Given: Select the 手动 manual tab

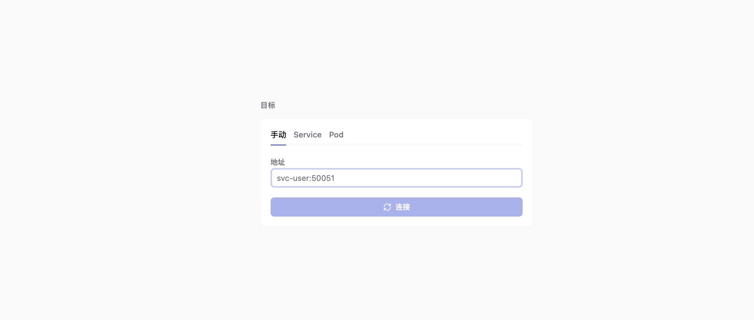Looking at the screenshot, I should [x=278, y=135].
